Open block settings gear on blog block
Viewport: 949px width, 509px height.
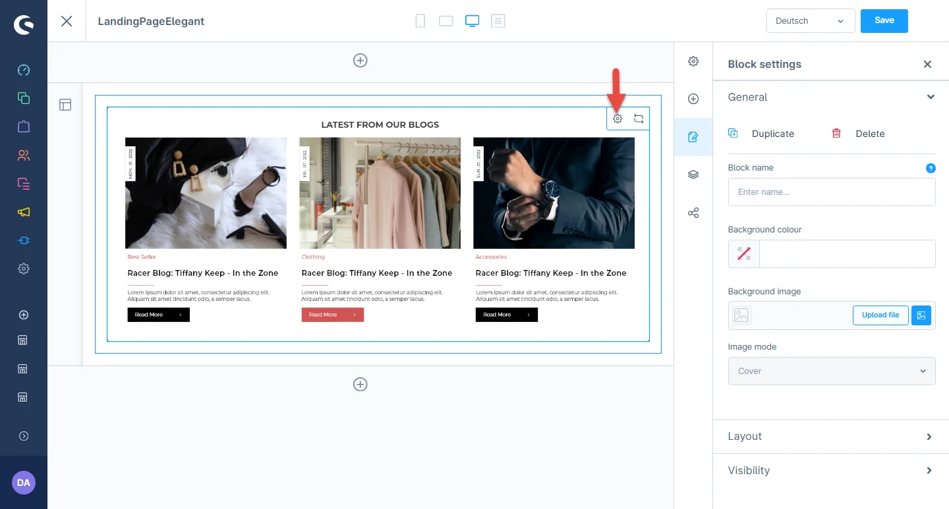pos(618,119)
